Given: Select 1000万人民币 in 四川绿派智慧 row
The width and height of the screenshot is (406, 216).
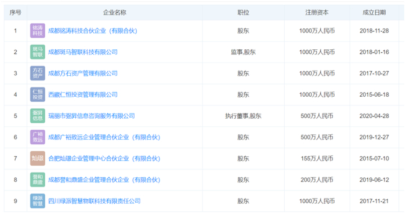Looking at the screenshot, I should (x=317, y=201).
